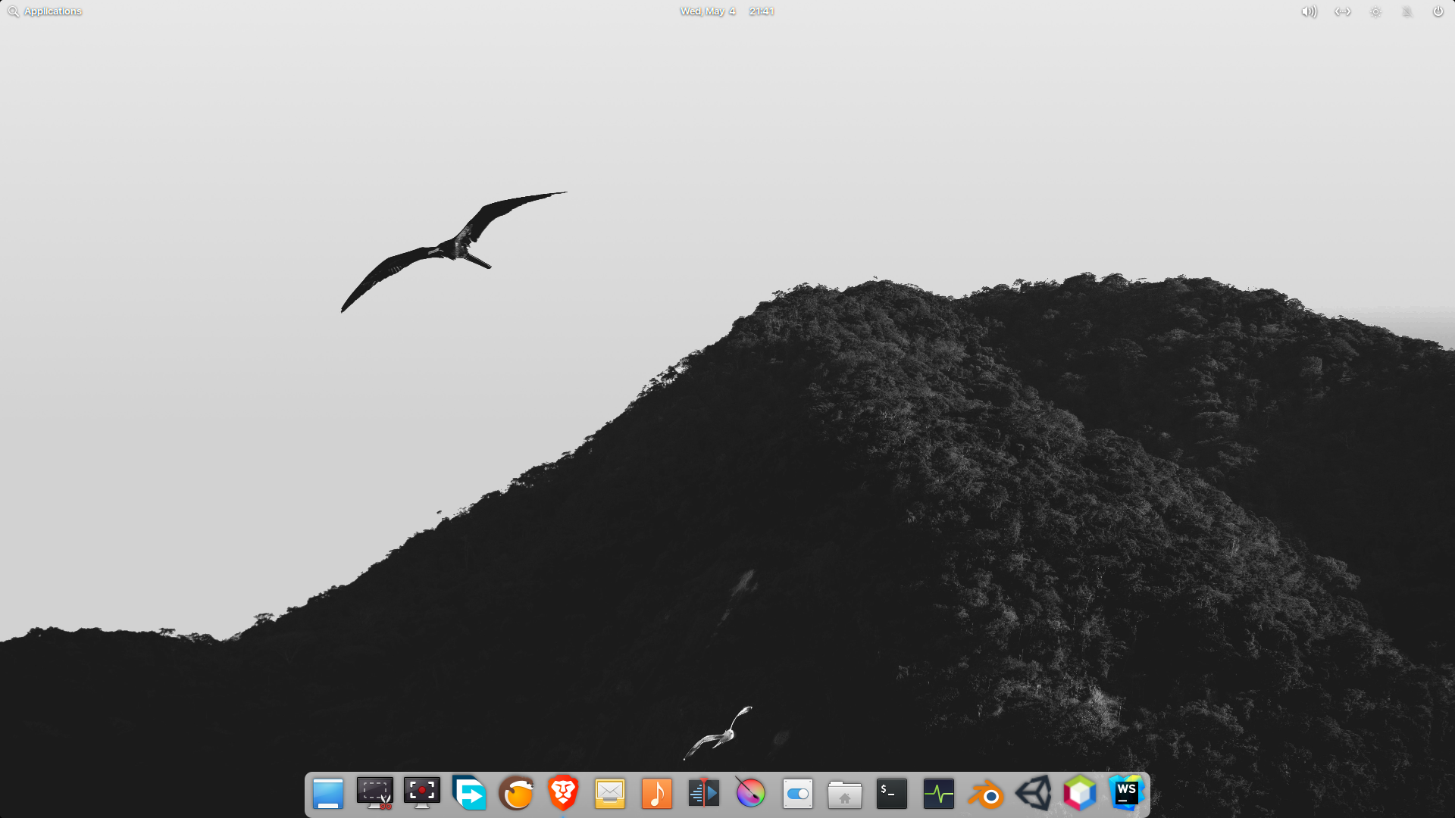Image resolution: width=1455 pixels, height=818 pixels.
Task: Open the Lutris gaming icon
Action: click(517, 794)
